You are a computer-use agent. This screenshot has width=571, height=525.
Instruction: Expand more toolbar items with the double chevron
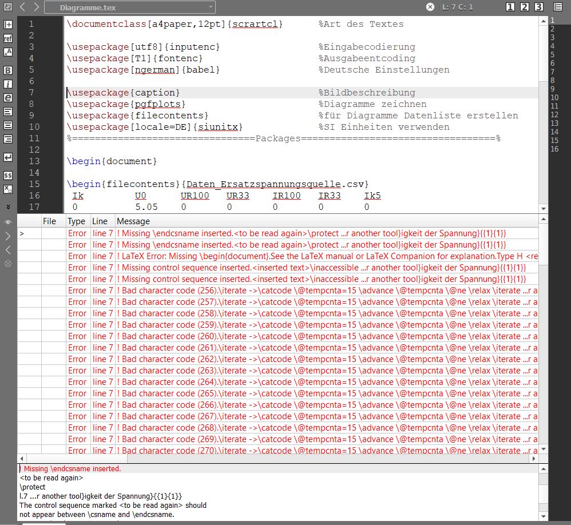8,207
